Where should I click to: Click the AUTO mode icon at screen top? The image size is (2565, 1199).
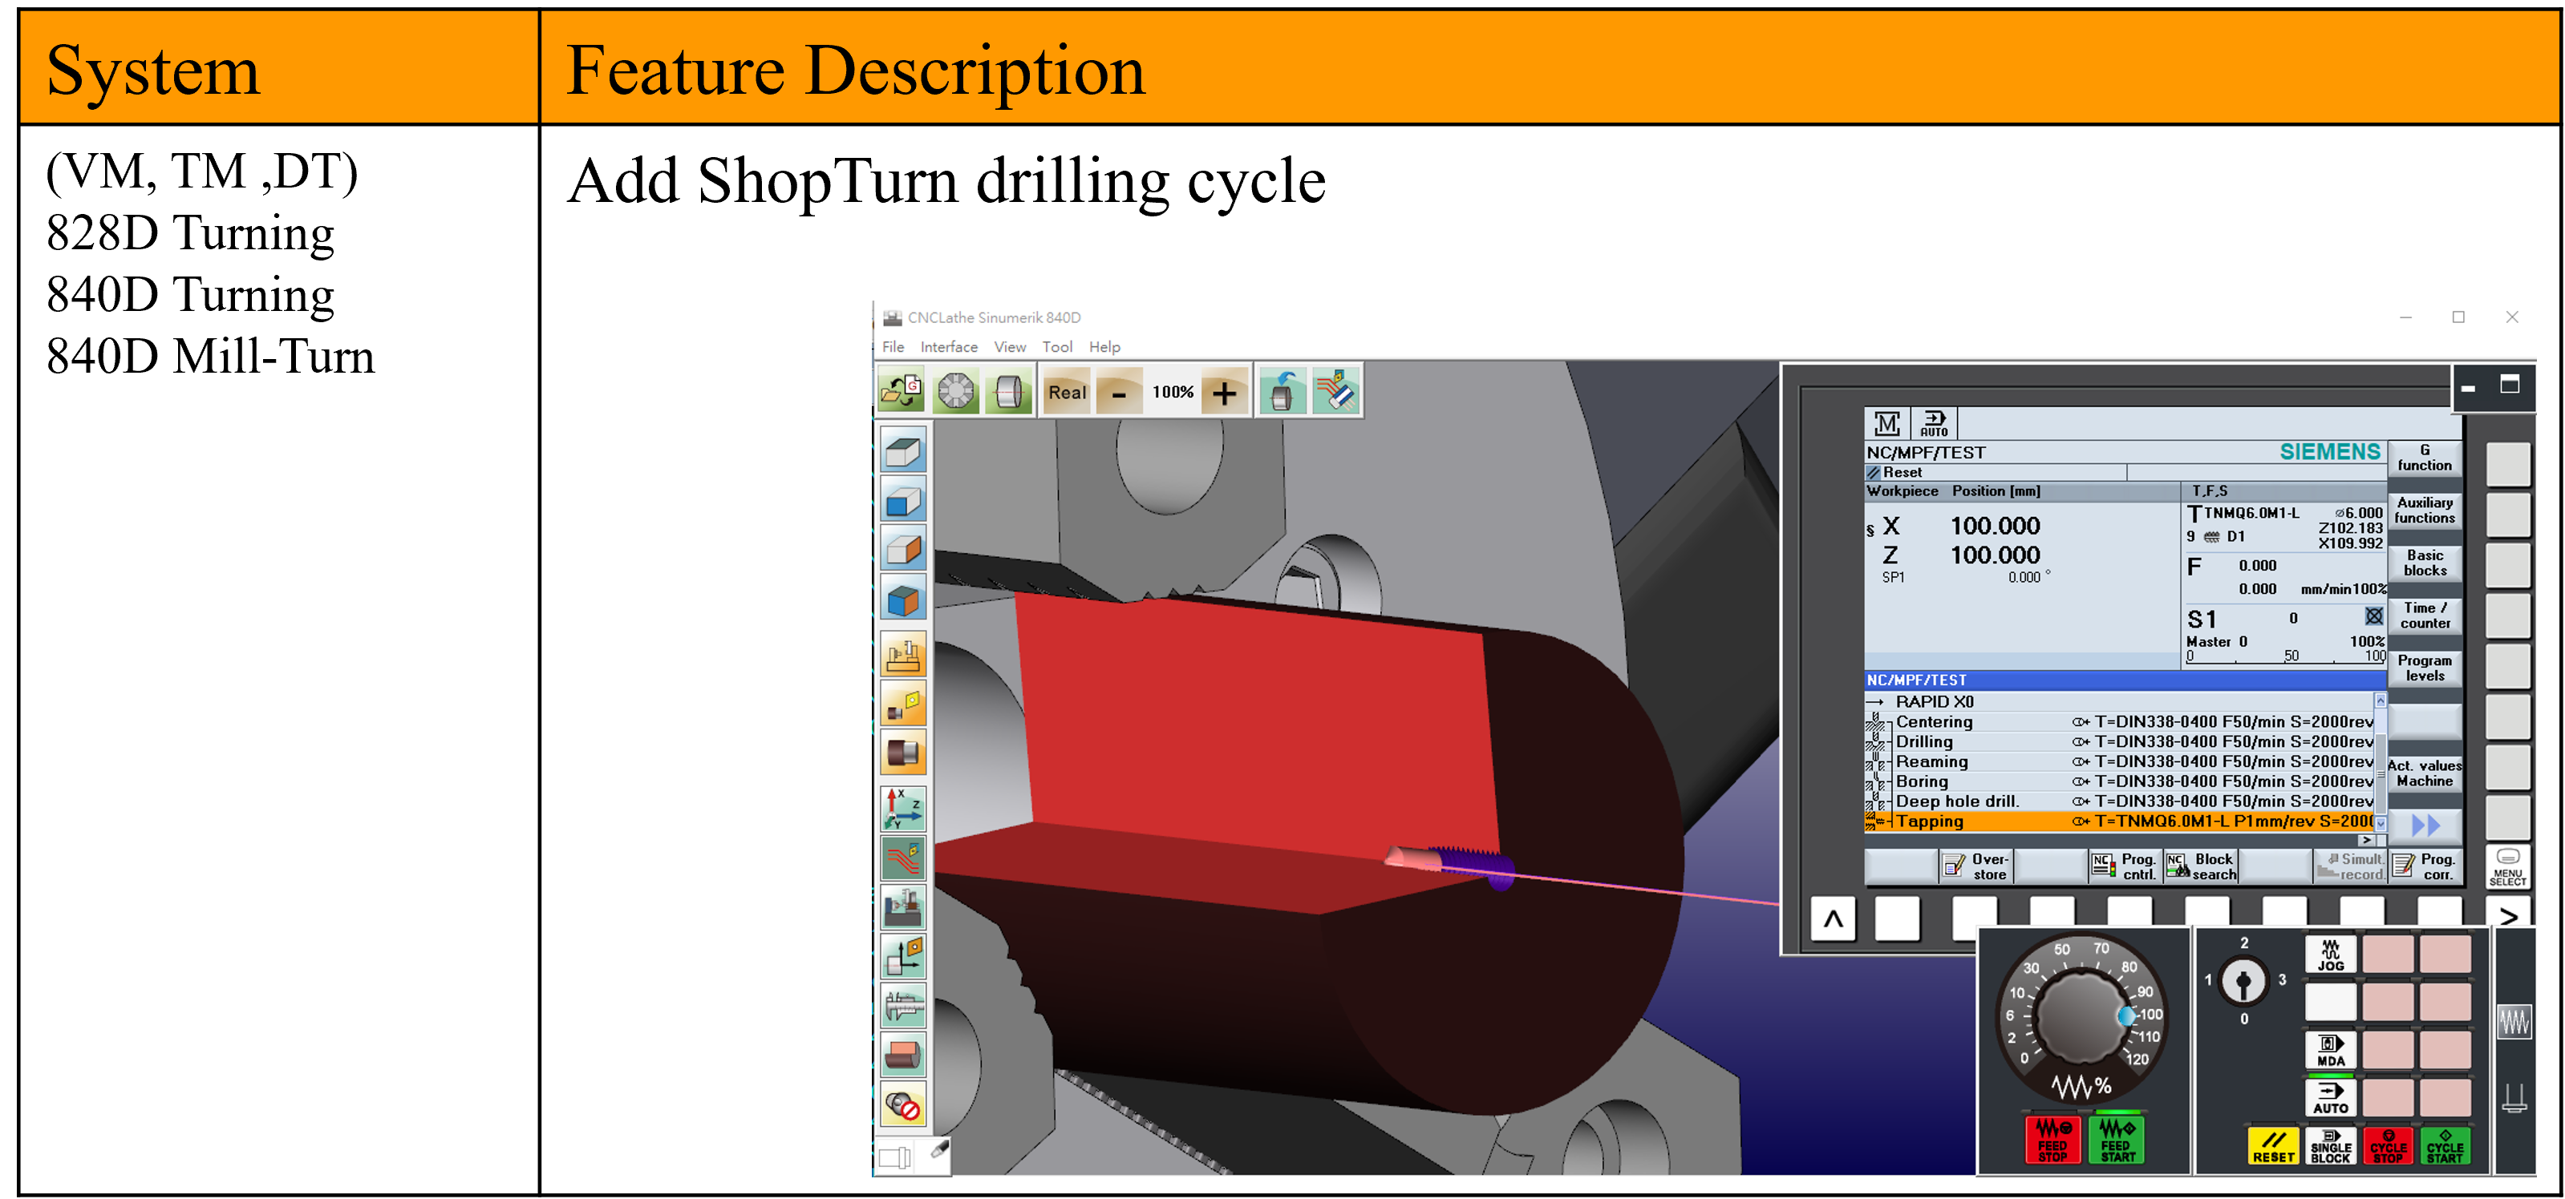pyautogui.click(x=1934, y=423)
